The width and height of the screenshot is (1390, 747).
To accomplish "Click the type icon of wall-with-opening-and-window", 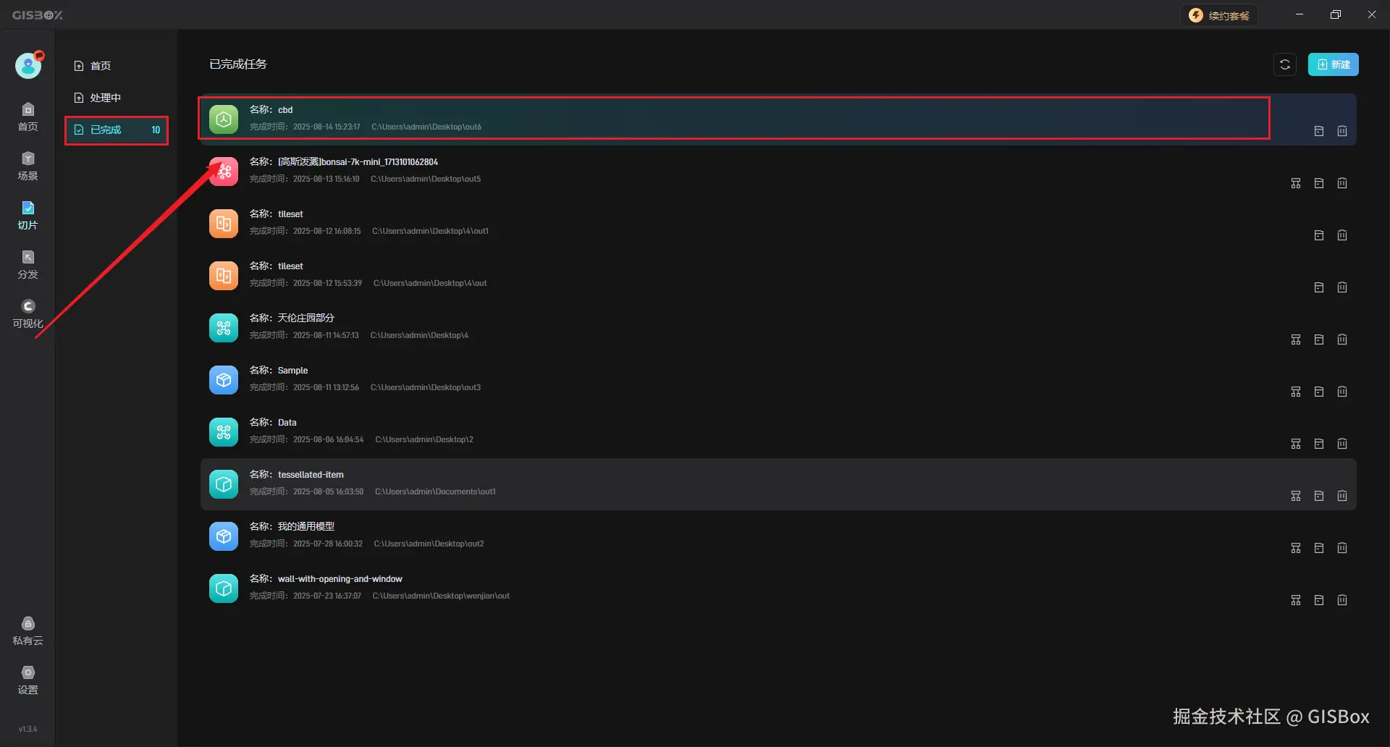I will pos(224,588).
